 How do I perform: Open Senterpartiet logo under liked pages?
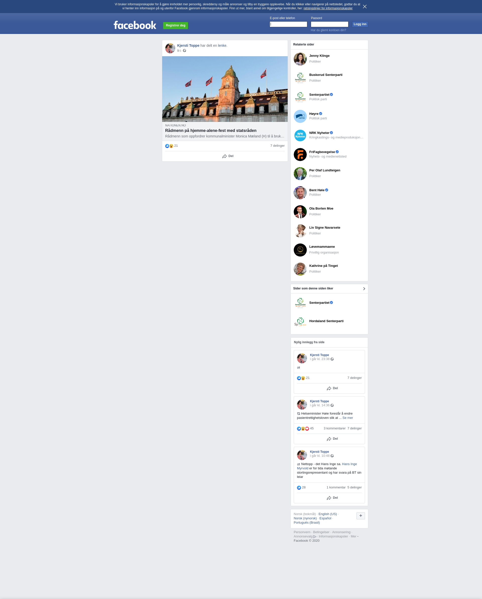click(300, 303)
